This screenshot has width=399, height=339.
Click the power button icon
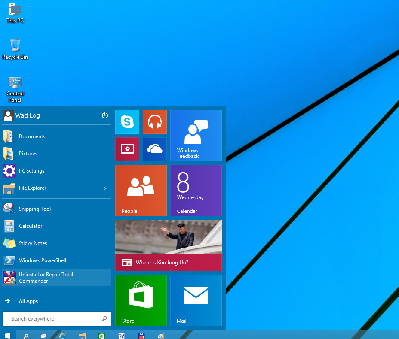(x=104, y=115)
